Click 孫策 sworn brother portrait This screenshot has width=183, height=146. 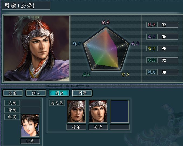[x=76, y=112]
